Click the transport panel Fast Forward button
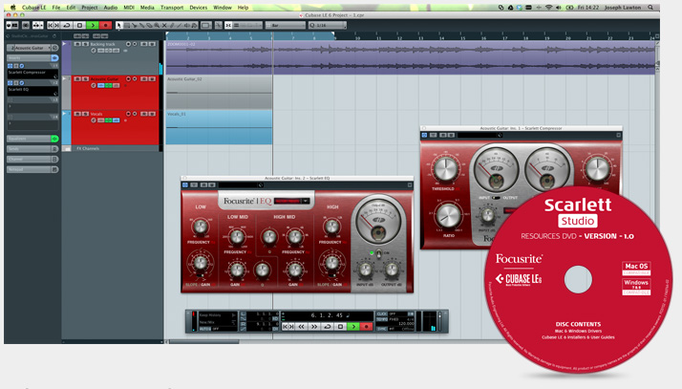 (x=314, y=326)
